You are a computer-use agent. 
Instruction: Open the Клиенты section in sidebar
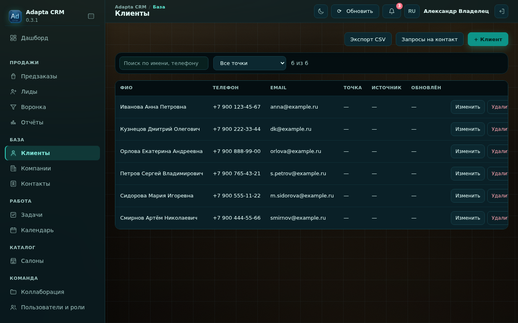pyautogui.click(x=53, y=153)
